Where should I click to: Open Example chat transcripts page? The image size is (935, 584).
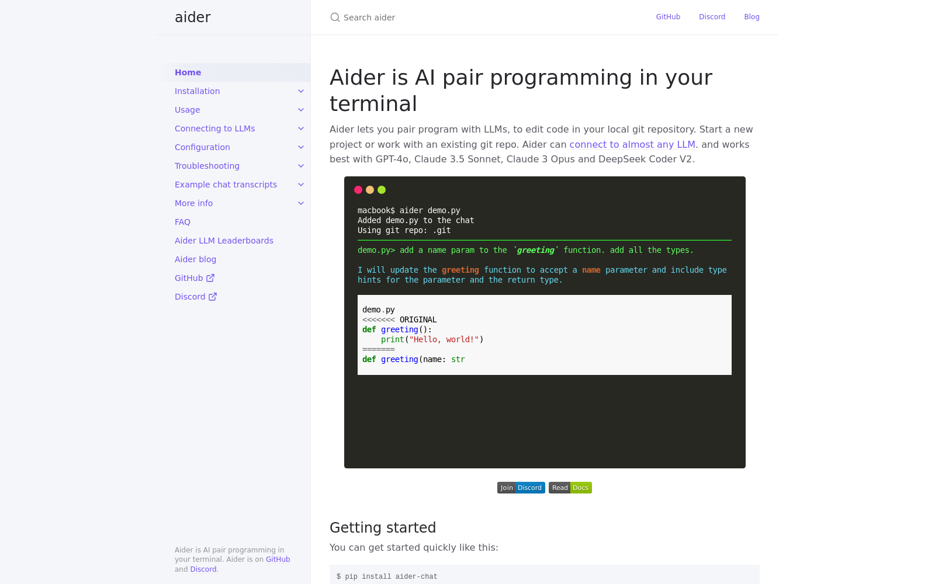pos(226,185)
